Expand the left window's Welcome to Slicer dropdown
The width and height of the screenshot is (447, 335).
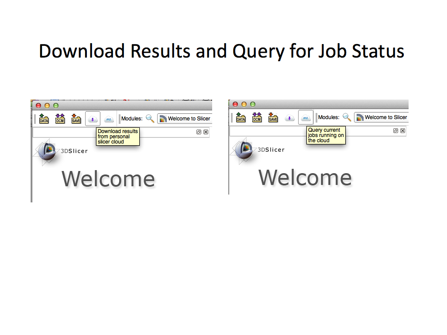(185, 119)
